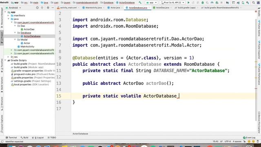The height and width of the screenshot is (147, 261).
Task: Open the Pixel 3a XL device dropdown
Action: coord(173,2)
